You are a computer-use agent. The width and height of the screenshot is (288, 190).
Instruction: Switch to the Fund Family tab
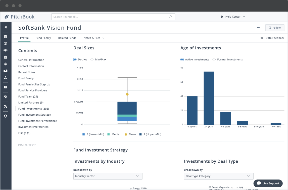pyautogui.click(x=43, y=38)
